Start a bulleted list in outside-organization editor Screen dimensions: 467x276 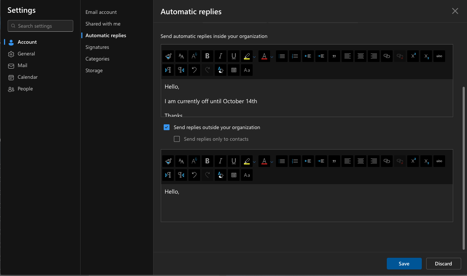coord(282,161)
